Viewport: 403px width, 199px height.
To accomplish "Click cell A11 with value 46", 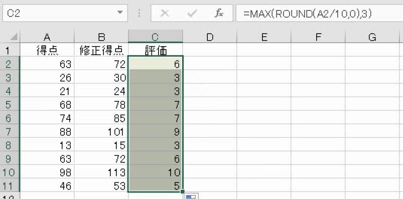I will click(47, 185).
